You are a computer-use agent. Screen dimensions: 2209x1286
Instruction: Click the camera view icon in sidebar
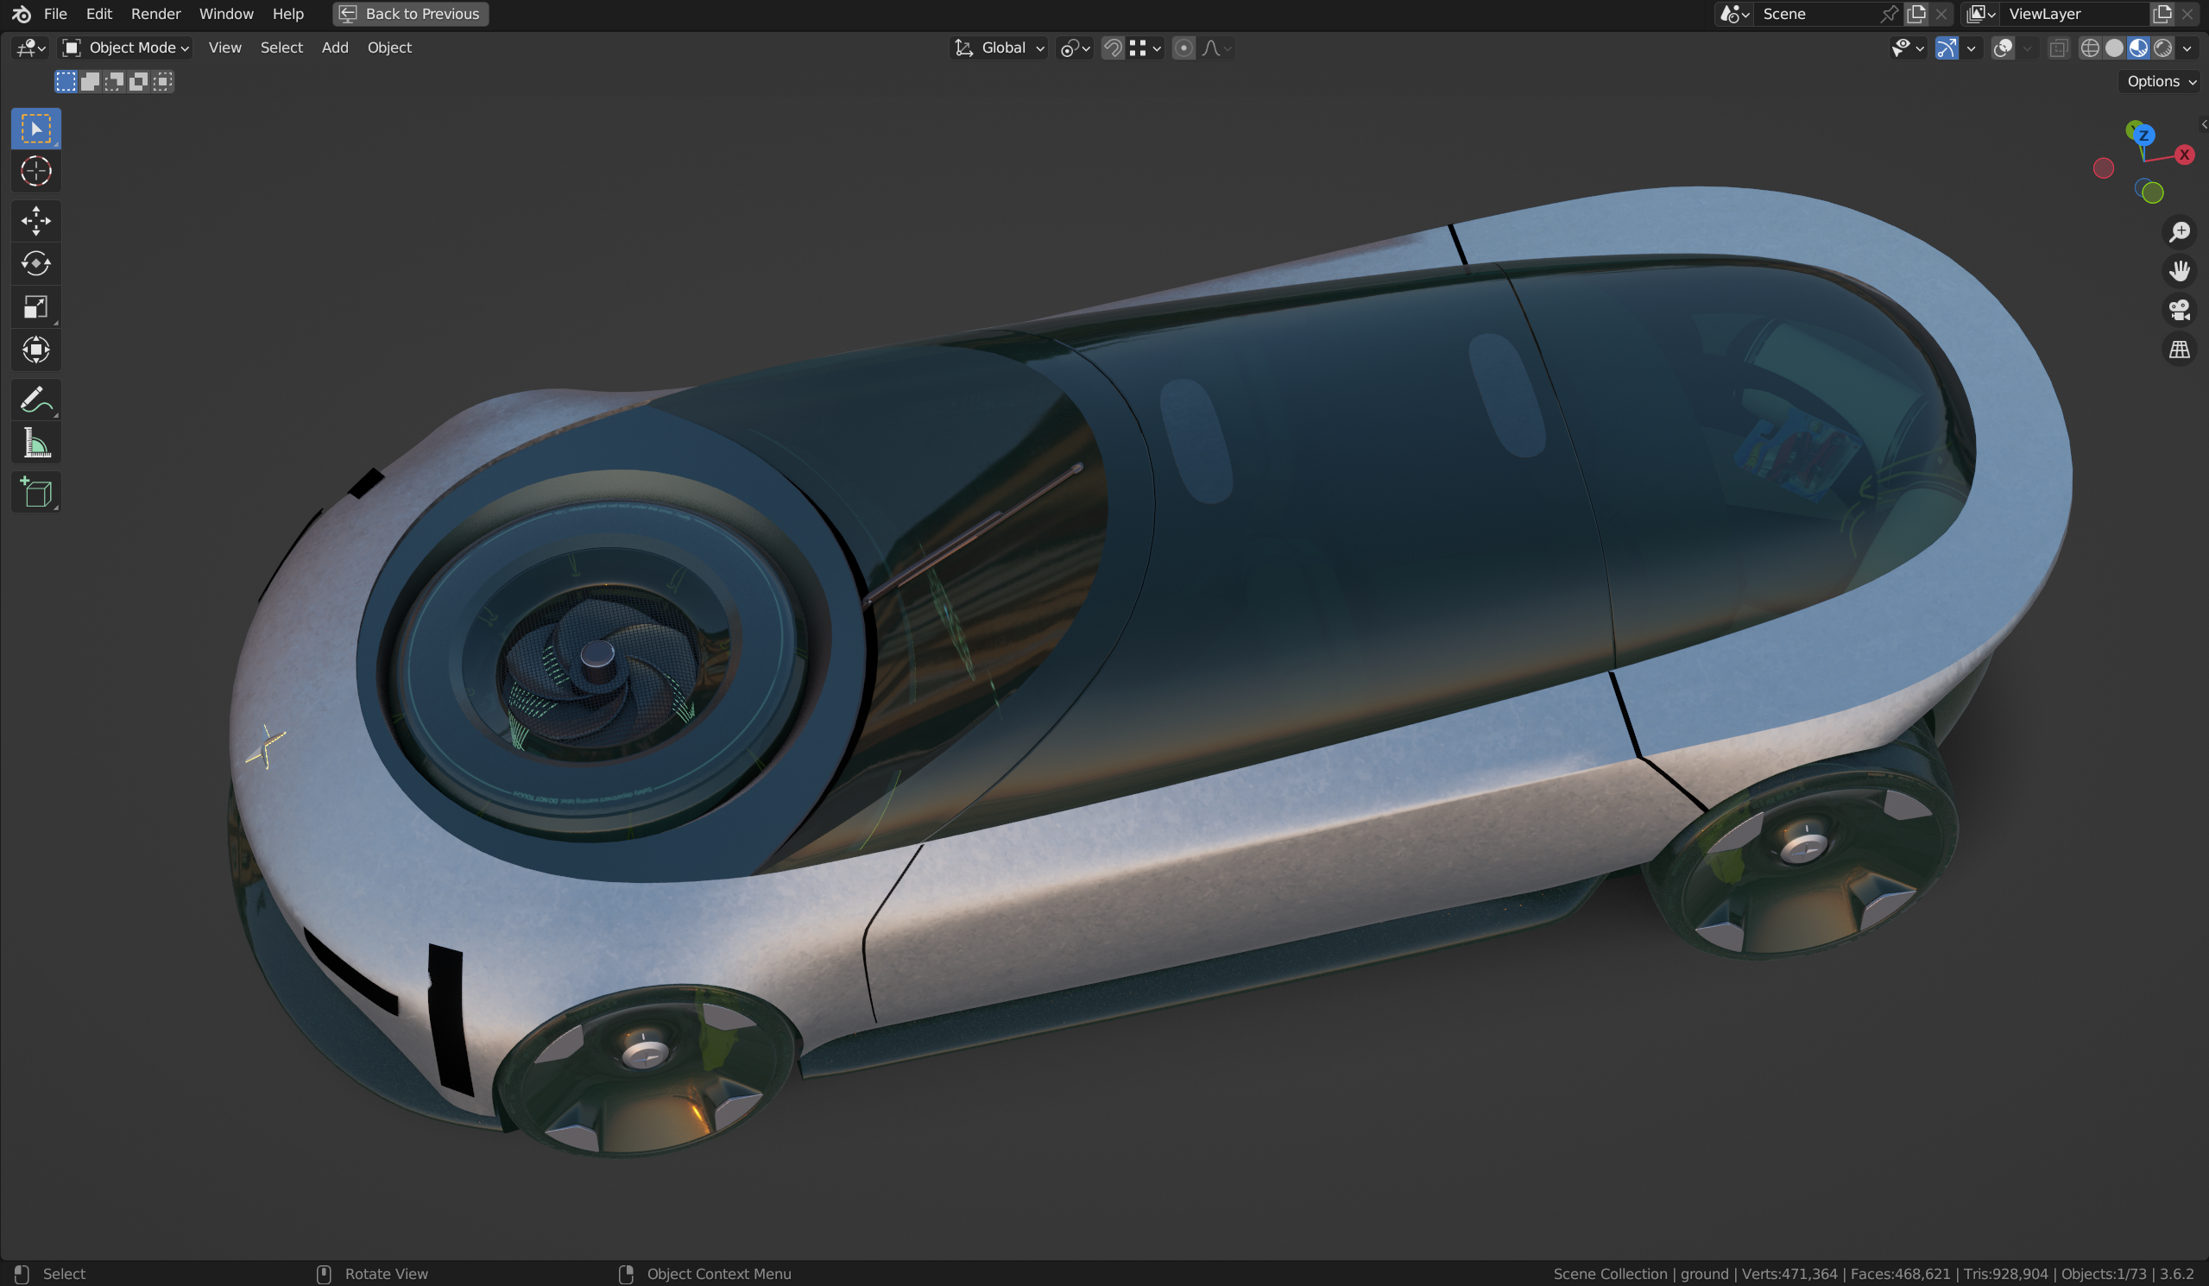point(2179,309)
